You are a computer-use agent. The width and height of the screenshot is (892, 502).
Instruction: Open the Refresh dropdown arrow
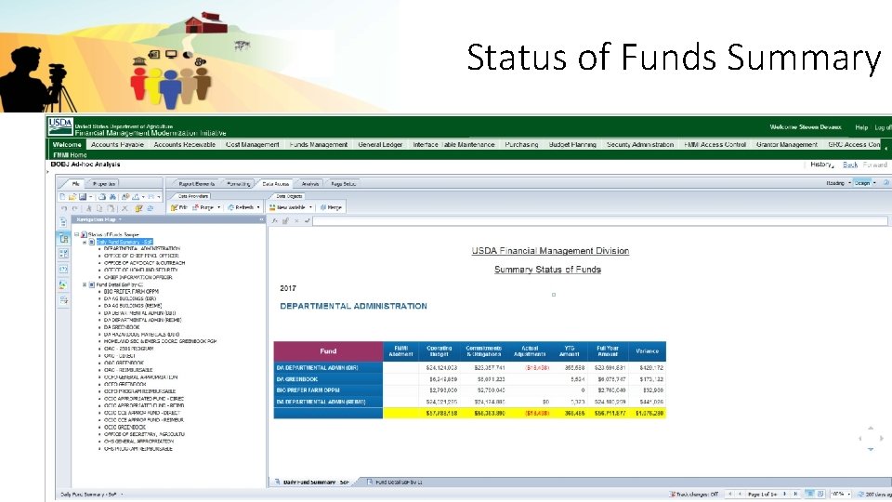pos(258,207)
